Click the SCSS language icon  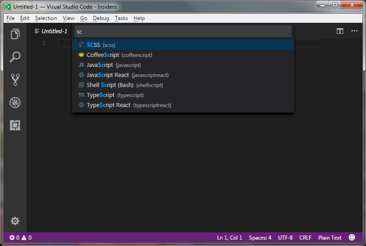[81, 45]
